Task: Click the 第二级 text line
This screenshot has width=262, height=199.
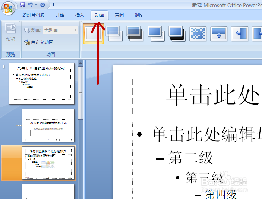Action: [x=190, y=157]
